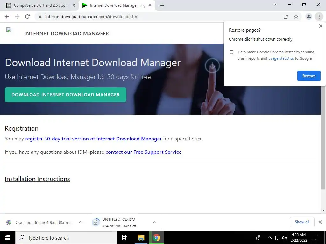Viewport: 326px width, 244px height.
Task: Click idman640build8.exe installer file icon
Action: [x=9, y=222]
